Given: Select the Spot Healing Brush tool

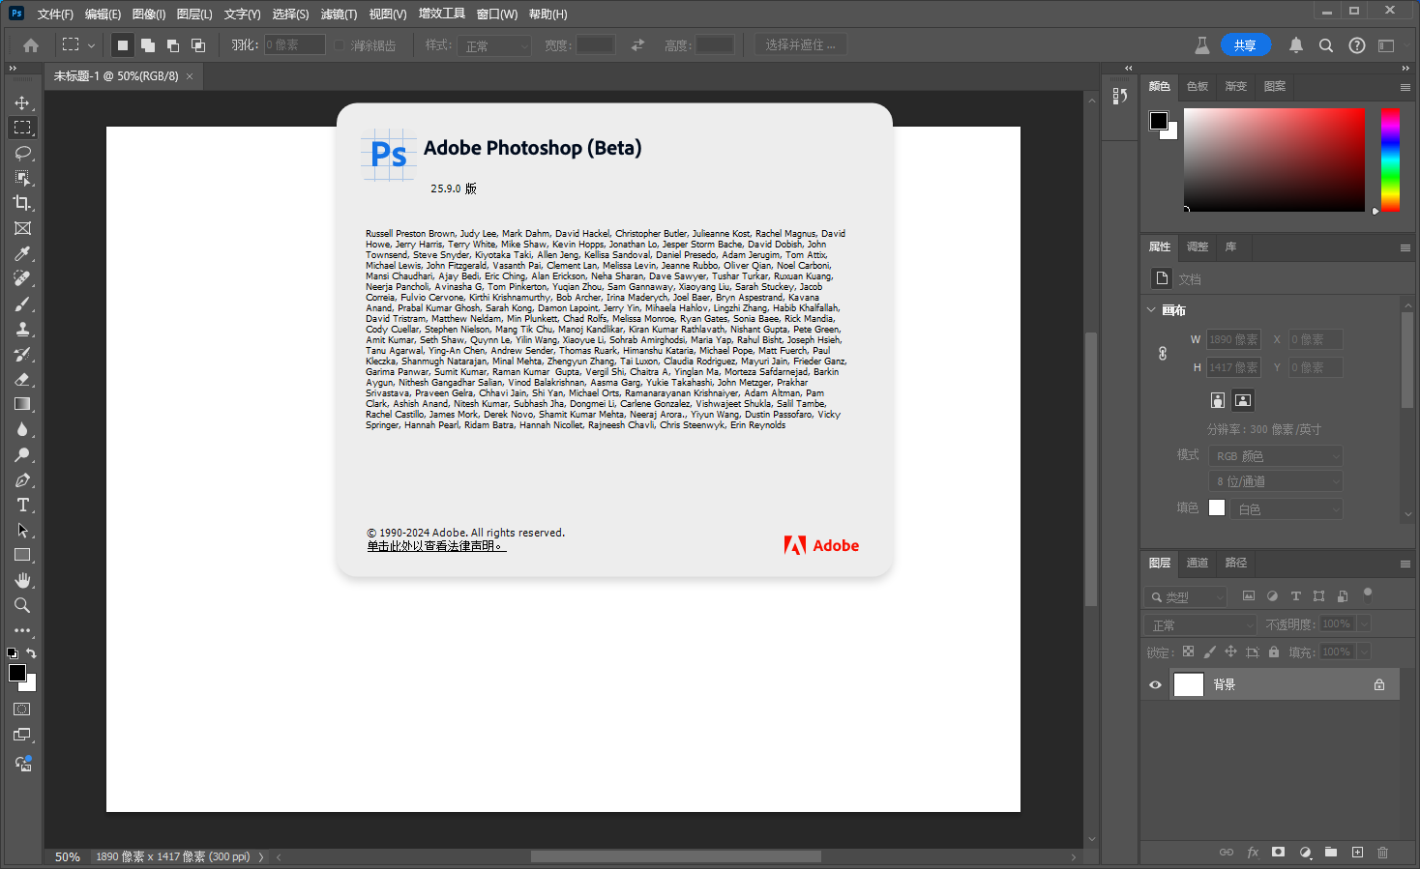Looking at the screenshot, I should point(22,278).
